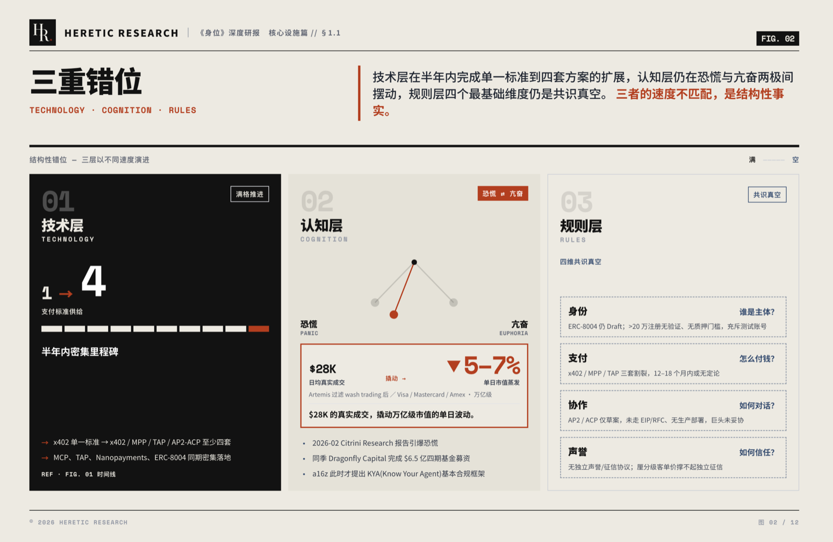Click the line starting MCP、TAP、Nanopayments

pos(142,458)
